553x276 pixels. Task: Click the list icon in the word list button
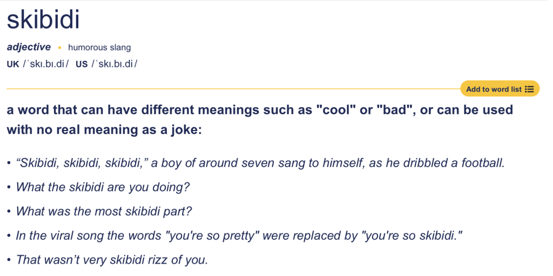point(529,89)
